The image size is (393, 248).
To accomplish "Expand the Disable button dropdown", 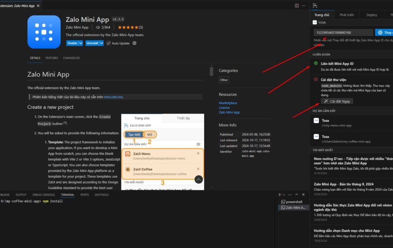I will 80,43.
